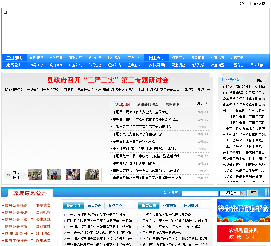This screenshot has height=246, width=271.
Task: Open news 牛明光现场协调推进电网建设
Action: [x=134, y=163]
